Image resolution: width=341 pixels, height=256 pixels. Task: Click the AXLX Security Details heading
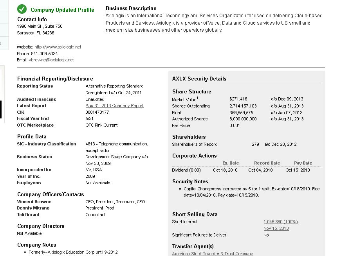(199, 79)
